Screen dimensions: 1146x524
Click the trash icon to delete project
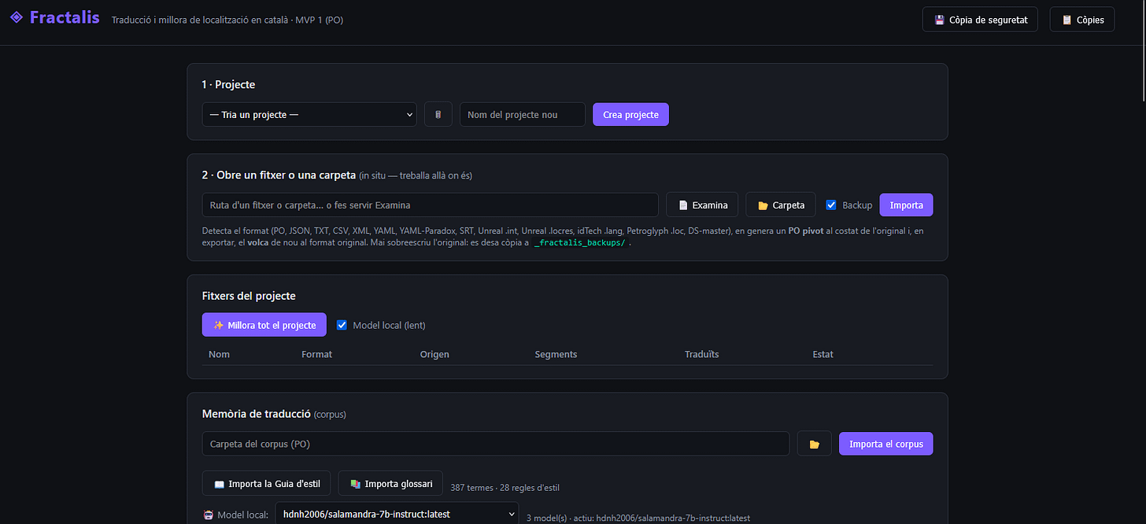[438, 114]
